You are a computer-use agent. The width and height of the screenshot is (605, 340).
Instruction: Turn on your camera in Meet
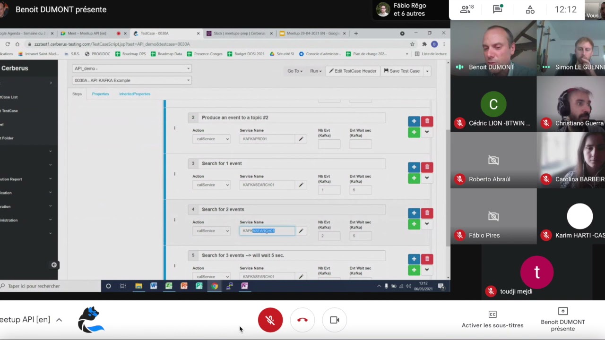335,320
